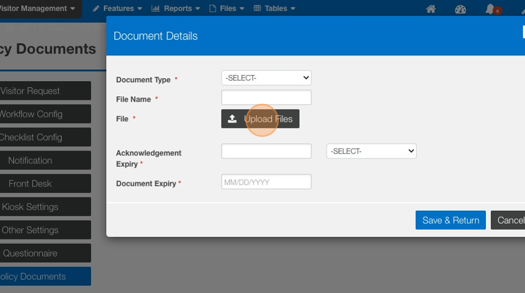
Task: Go to the Home icon
Action: click(431, 9)
